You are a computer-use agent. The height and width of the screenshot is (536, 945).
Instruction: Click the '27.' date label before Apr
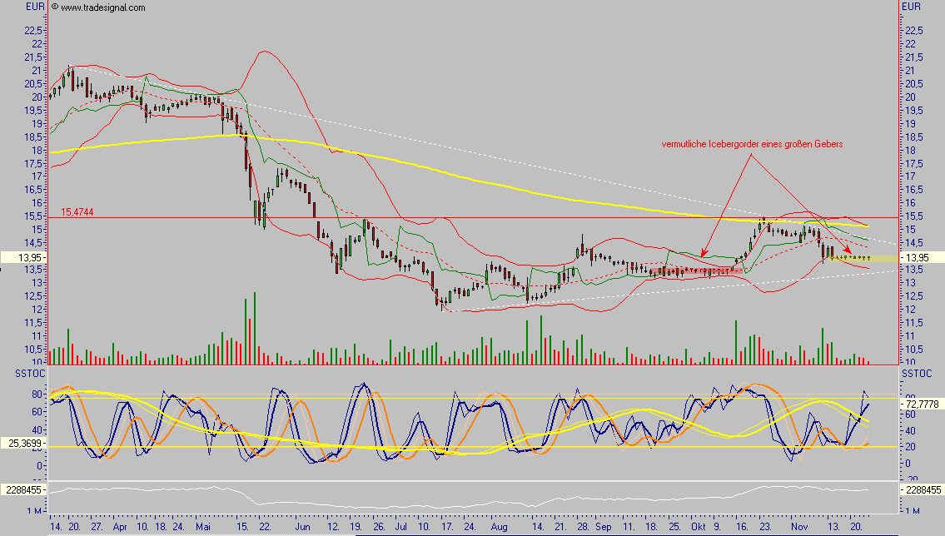[97, 526]
